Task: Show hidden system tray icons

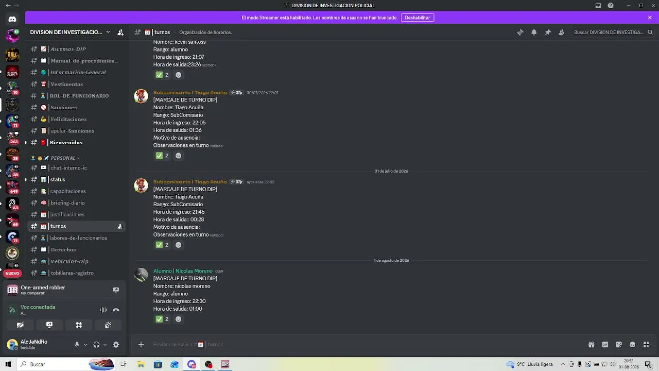Action: [x=563, y=364]
